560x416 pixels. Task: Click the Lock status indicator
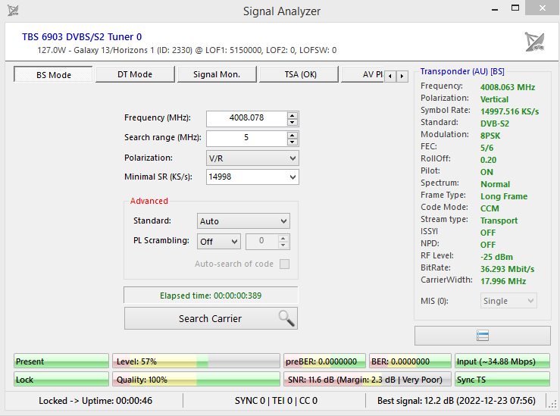61,379
